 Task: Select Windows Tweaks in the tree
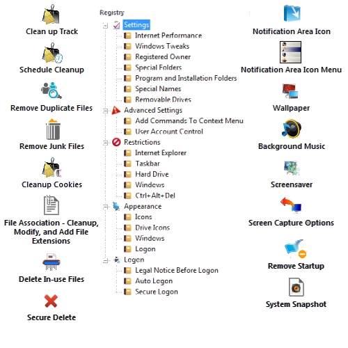162,46
